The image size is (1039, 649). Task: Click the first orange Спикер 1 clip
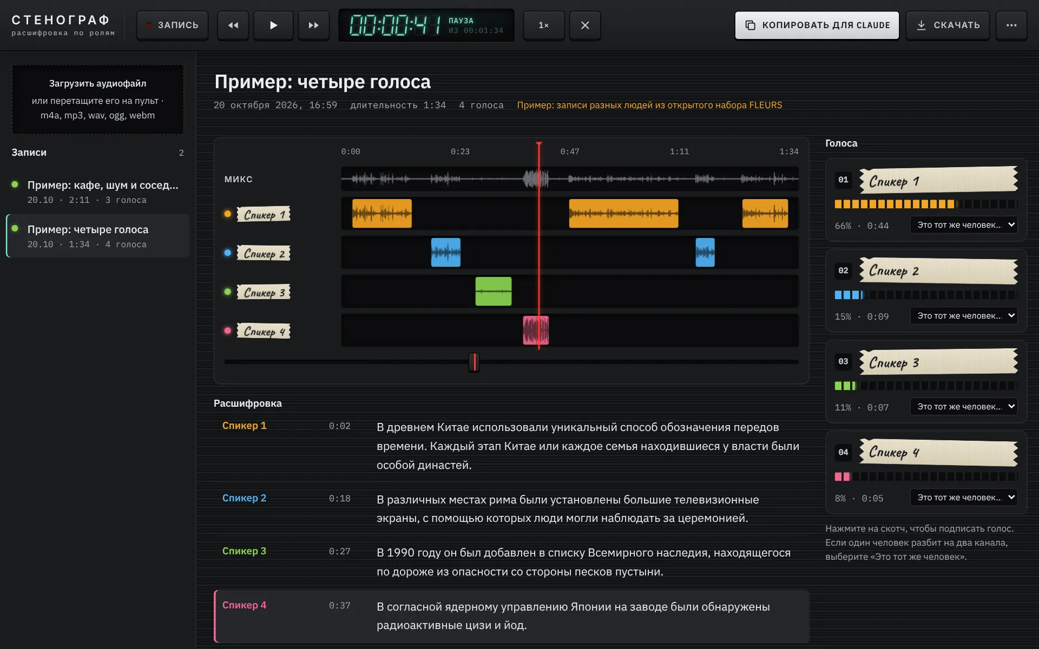(382, 213)
